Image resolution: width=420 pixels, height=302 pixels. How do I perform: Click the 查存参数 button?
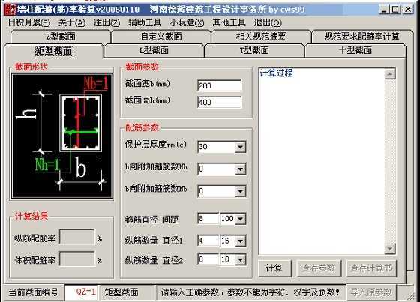[x=319, y=268]
